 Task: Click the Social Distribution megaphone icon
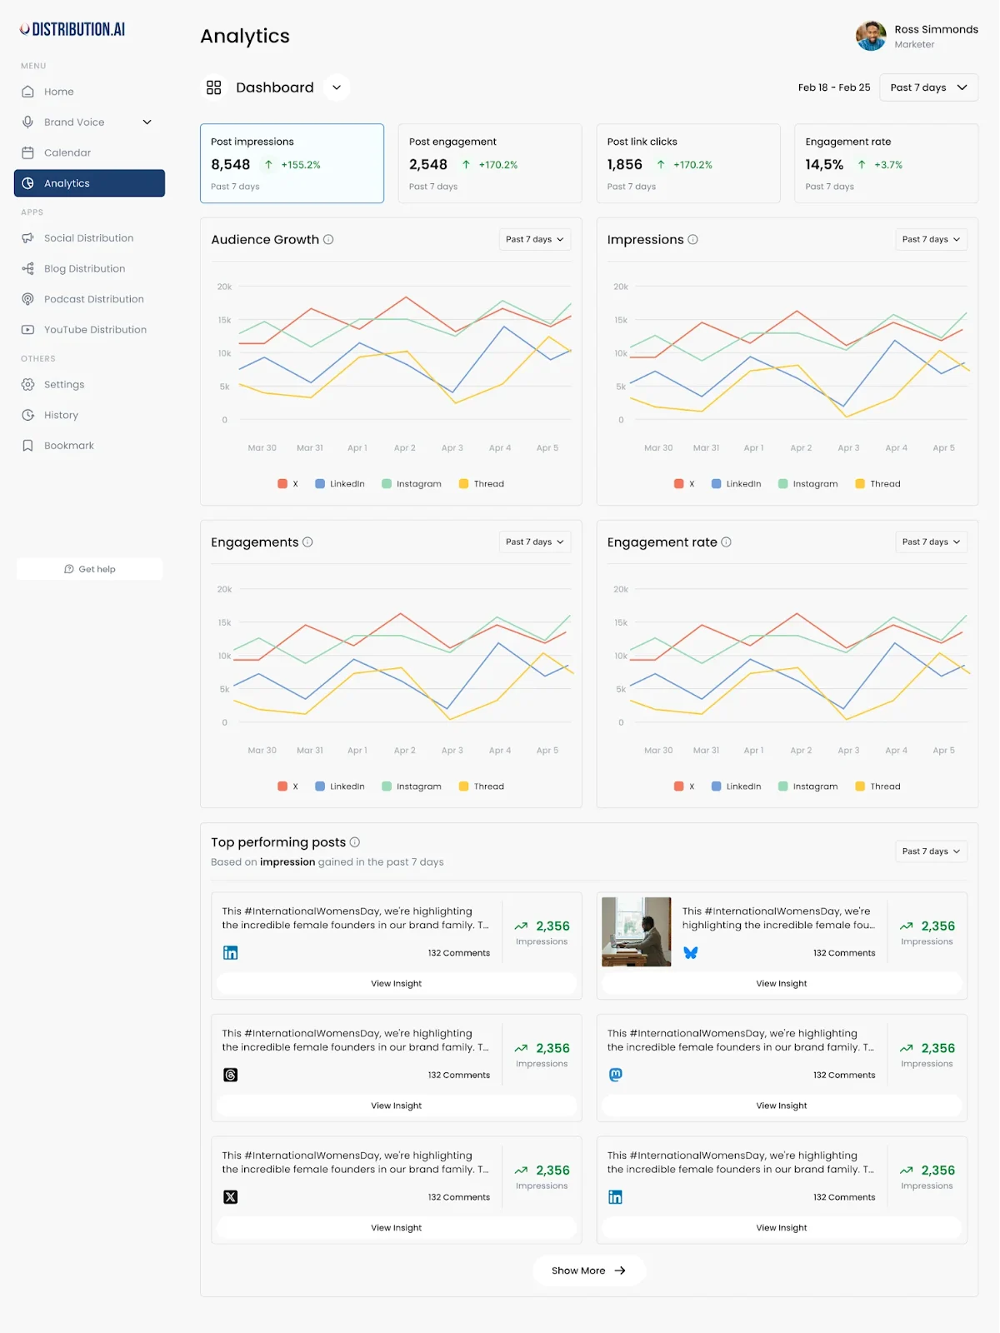click(27, 238)
